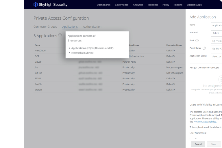Select the ESX01 application row

coord(109,78)
